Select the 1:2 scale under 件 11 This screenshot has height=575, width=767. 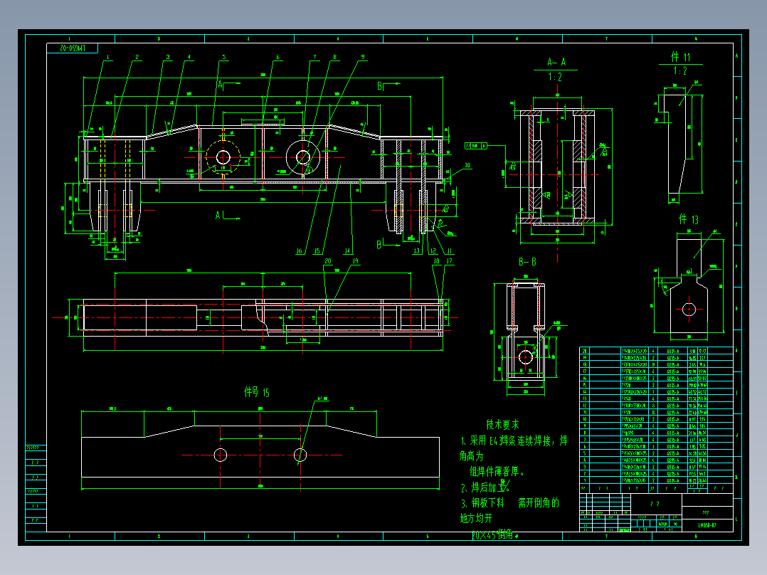pyautogui.click(x=680, y=70)
